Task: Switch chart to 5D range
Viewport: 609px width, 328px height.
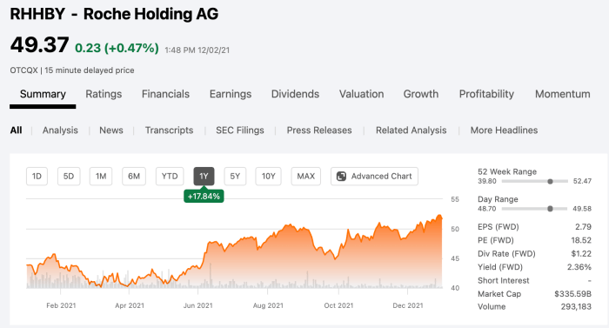Action: pyautogui.click(x=69, y=177)
